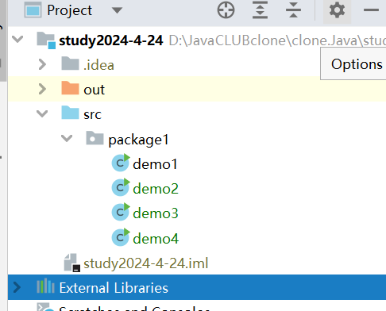Click the orange out folder icon
This screenshot has width=386, height=311.
70,88
